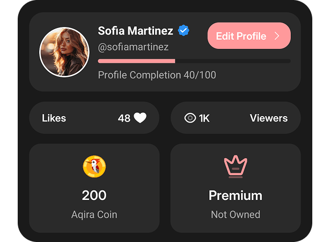Image resolution: width=330 pixels, height=242 pixels.
Task: Click the profile completion progress bar
Action: (194, 61)
